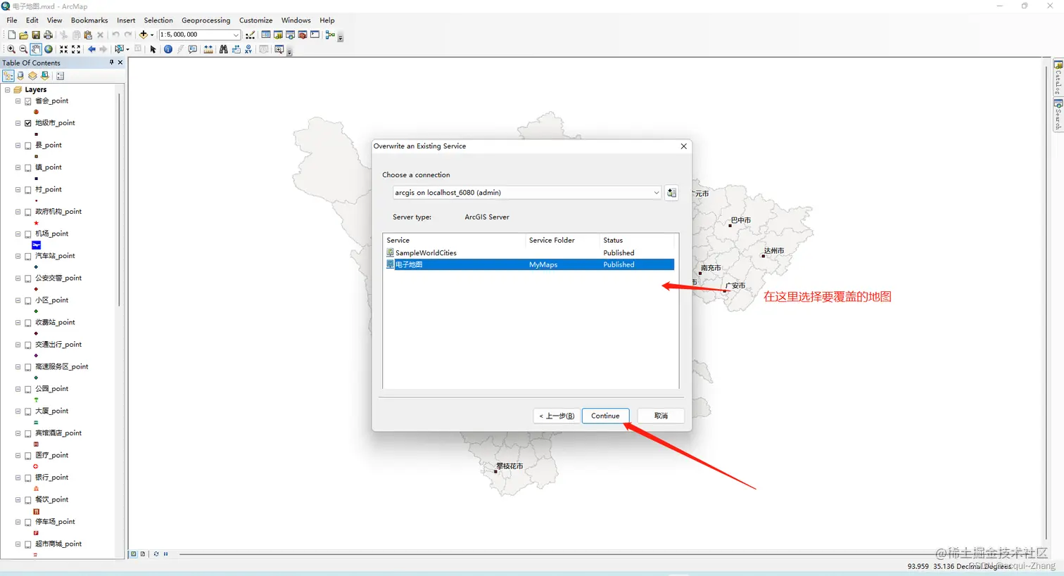Check the 机场_point layer box
Viewport: 1064px width, 576px height.
28,234
